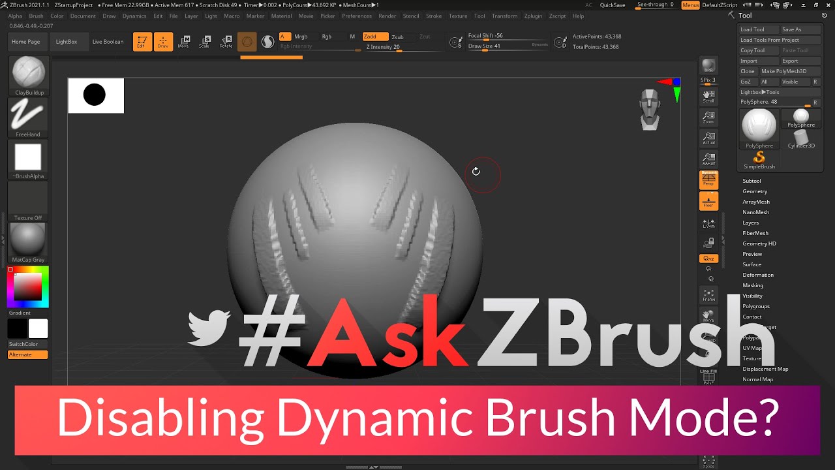Select the Scale gizmo button
This screenshot has height=470, width=835.
[205, 42]
